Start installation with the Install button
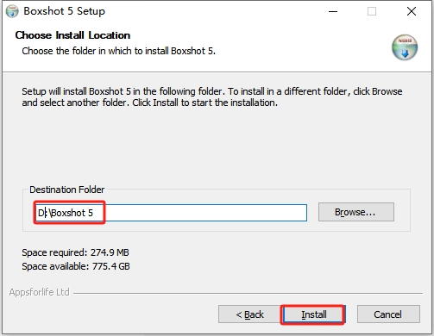 [313, 314]
